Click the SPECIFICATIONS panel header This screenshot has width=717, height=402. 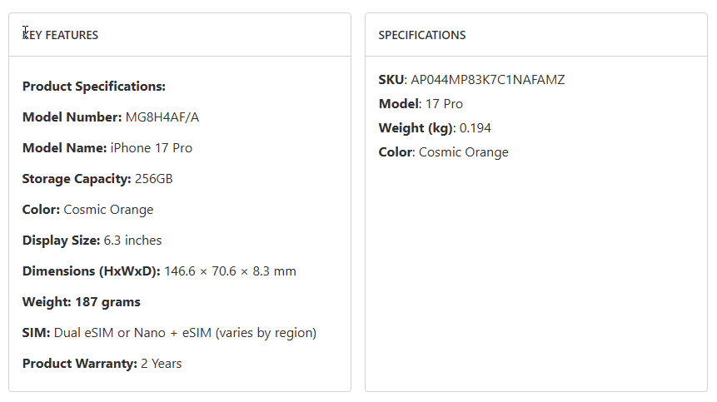click(422, 35)
